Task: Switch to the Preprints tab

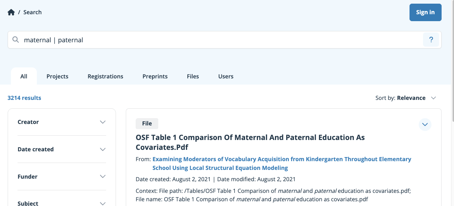Action: (155, 76)
